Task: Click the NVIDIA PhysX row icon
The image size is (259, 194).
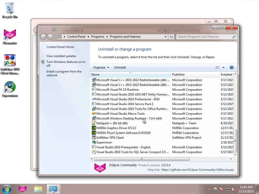Action: coord(94,133)
